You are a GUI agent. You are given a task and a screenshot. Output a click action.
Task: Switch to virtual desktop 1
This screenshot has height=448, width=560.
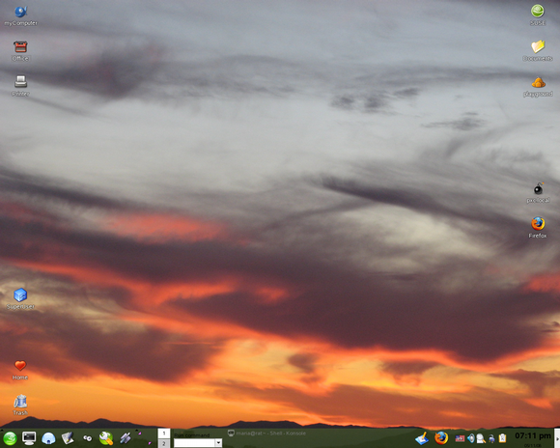(164, 434)
